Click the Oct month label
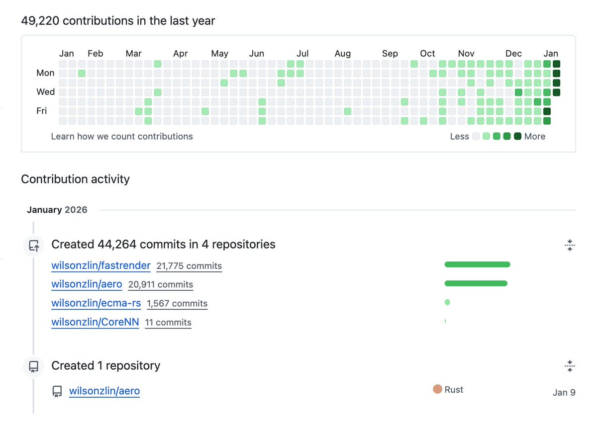The image size is (597, 429). tap(427, 54)
